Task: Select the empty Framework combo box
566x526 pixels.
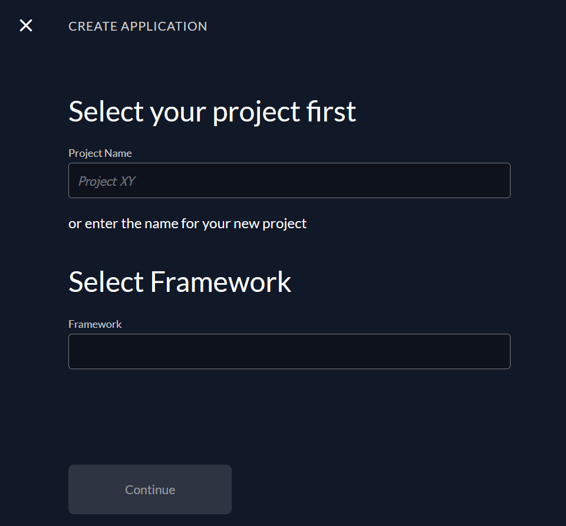Action: coord(289,351)
